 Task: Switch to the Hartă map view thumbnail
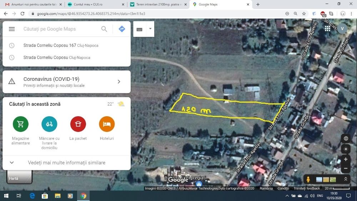click(19, 177)
